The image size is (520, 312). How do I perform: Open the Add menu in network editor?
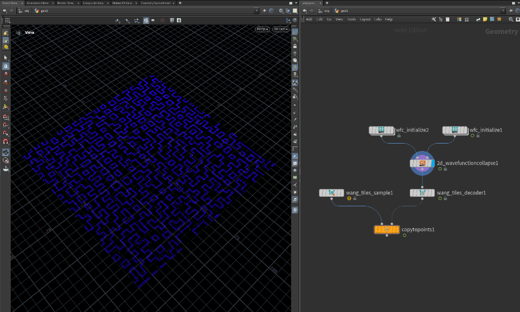309,19
